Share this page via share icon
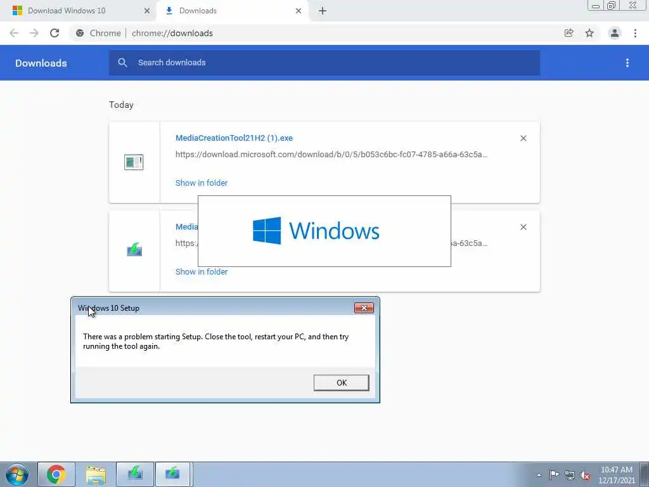 569,33
